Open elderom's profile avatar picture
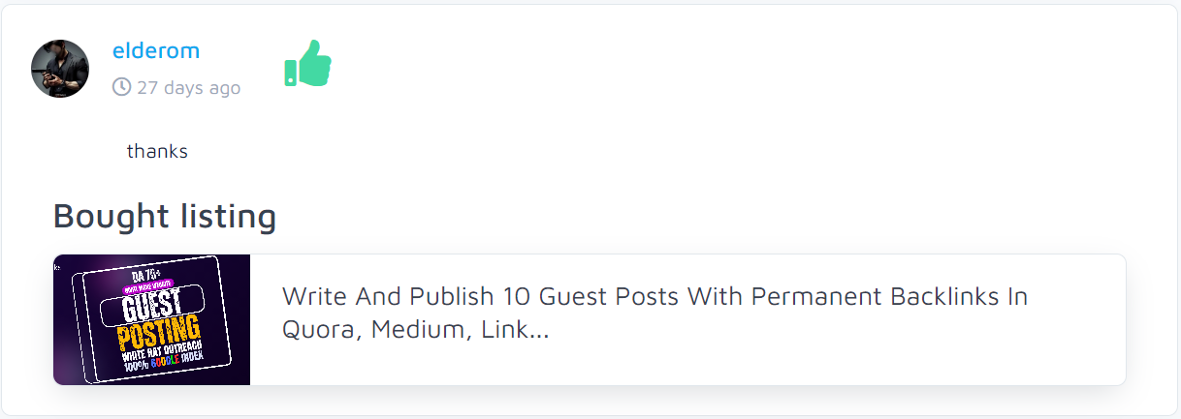 pyautogui.click(x=60, y=69)
